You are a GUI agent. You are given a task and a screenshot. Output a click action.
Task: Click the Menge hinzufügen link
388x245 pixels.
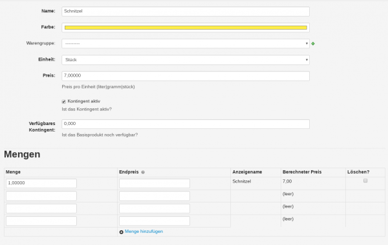144,231
